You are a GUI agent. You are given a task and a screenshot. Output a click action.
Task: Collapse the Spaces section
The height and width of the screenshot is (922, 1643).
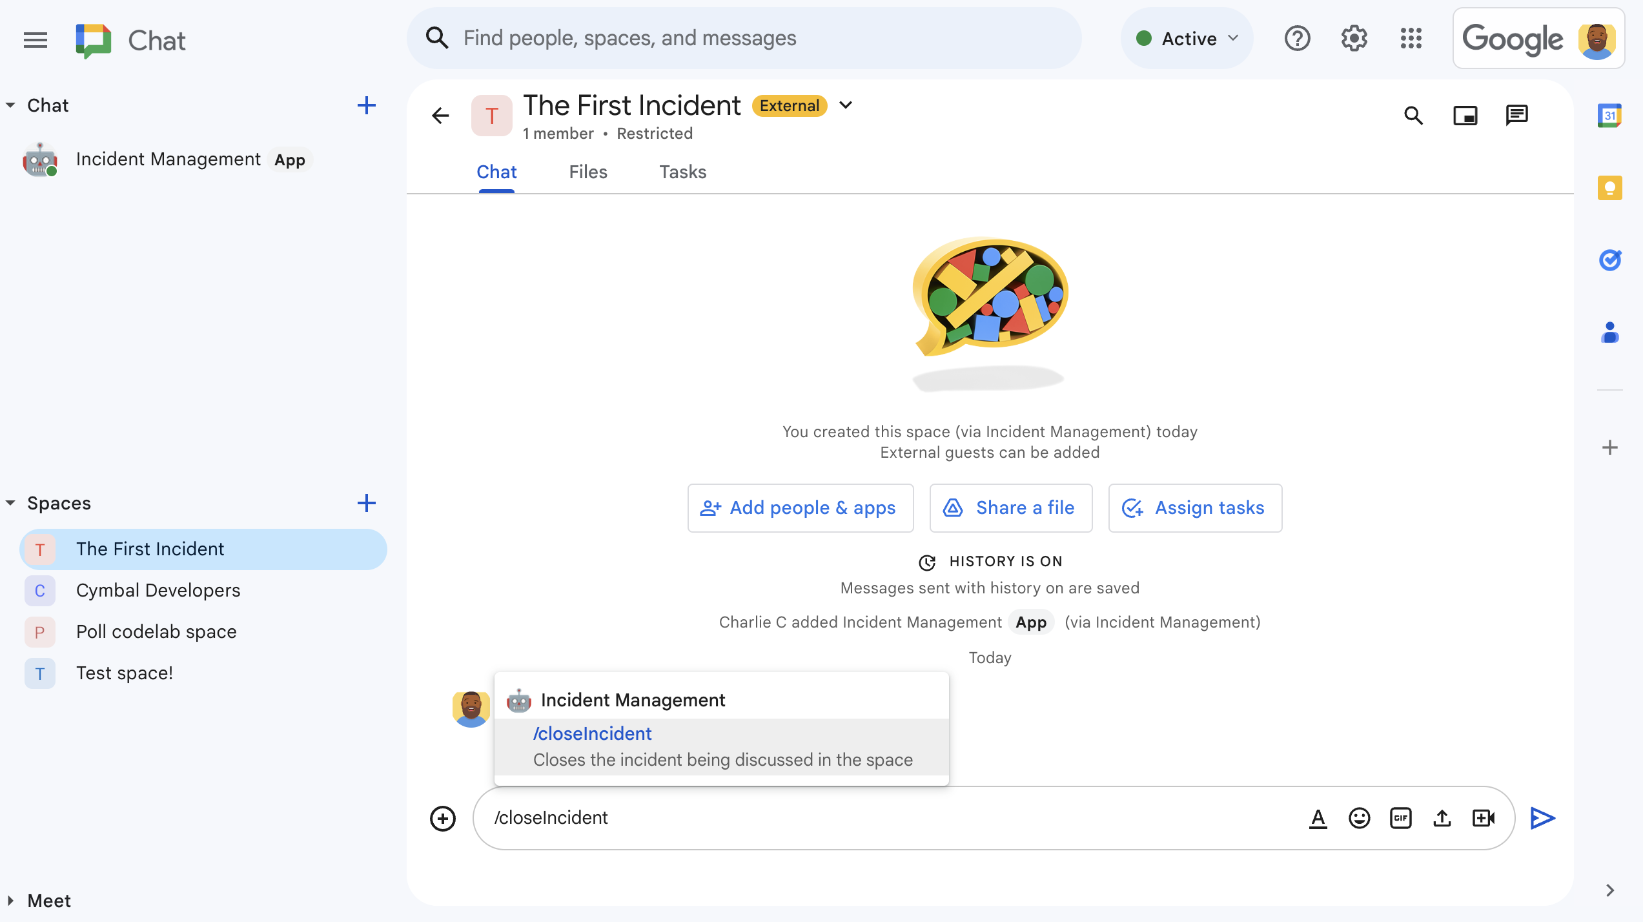(12, 502)
